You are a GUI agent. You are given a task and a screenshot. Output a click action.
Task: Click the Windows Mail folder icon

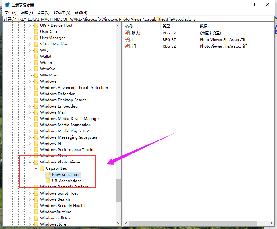pyautogui.click(x=36, y=112)
